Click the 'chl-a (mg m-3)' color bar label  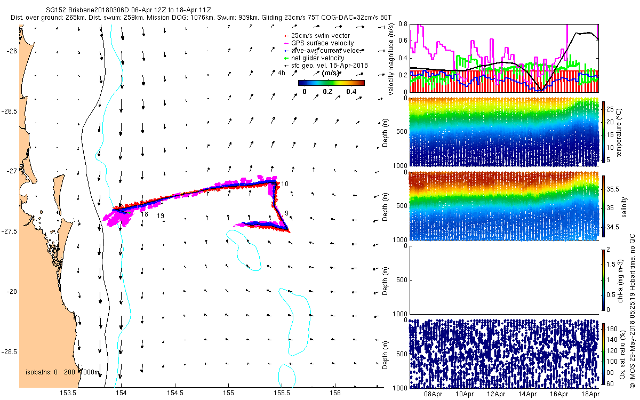620,279
